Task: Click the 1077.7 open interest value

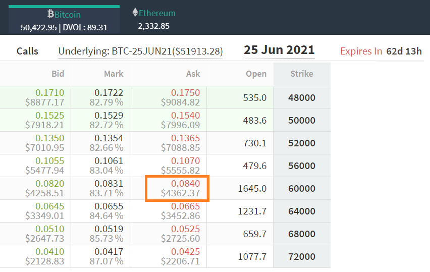Action: click(x=252, y=257)
